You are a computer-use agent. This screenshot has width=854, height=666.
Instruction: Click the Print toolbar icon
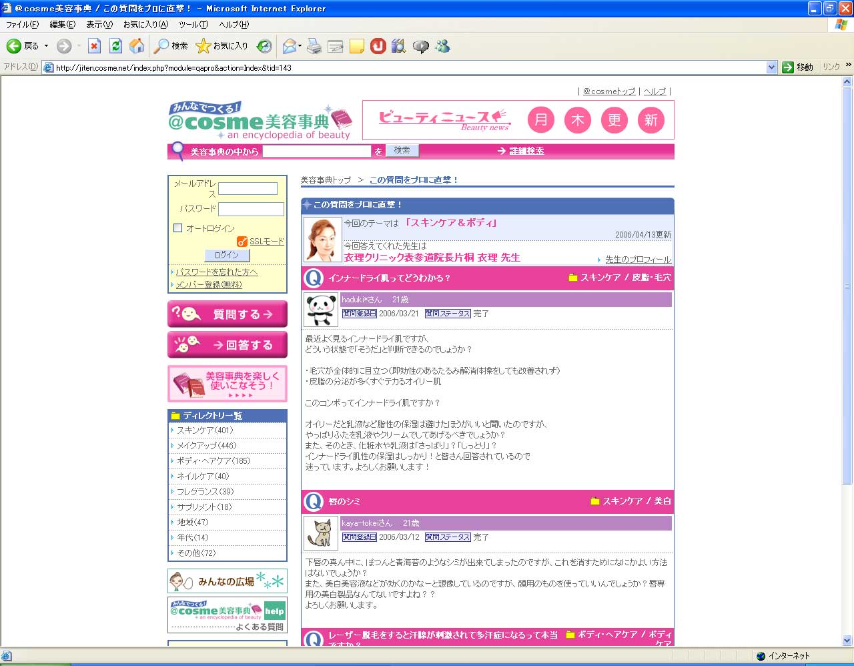[x=314, y=46]
